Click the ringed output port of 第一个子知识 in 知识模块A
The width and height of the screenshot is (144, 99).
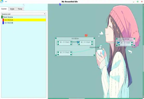coord(71,42)
